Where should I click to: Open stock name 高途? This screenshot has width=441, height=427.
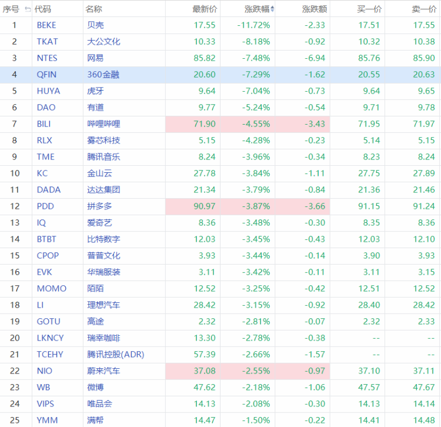coord(95,321)
